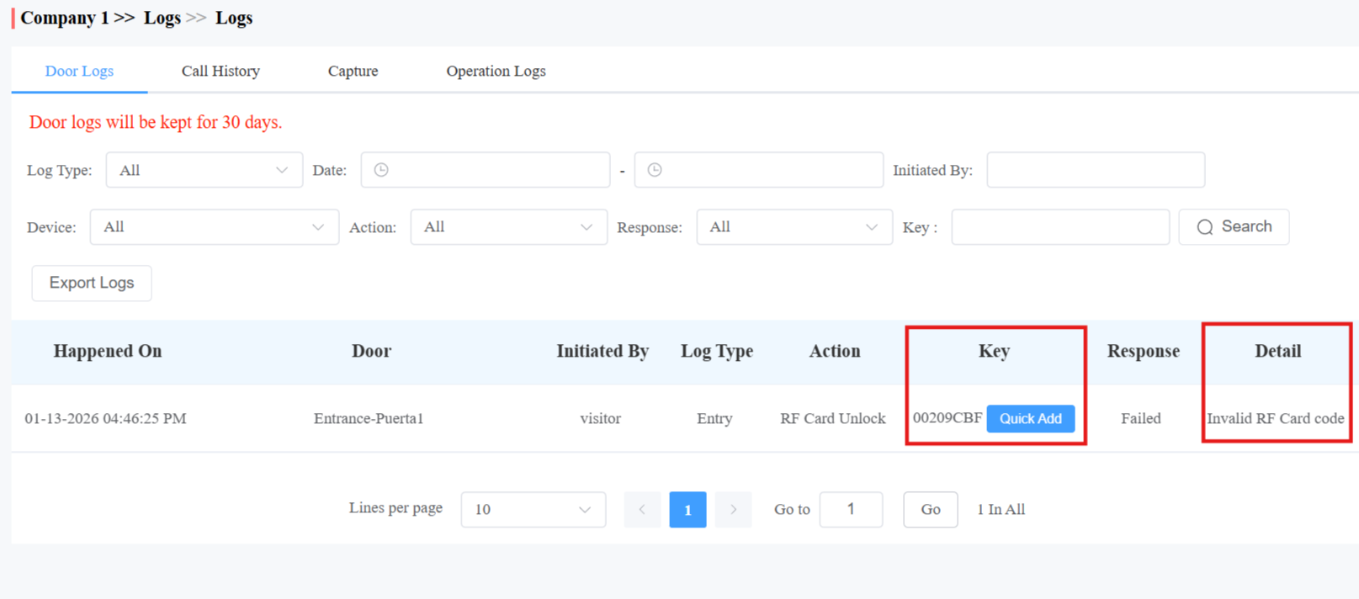Click the Key search input field
The image size is (1359, 599).
coord(1060,227)
